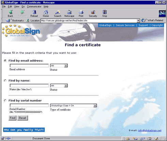Click the GlobalSign logo image
Viewport: 167px width, 141px height.
(x=21, y=31)
